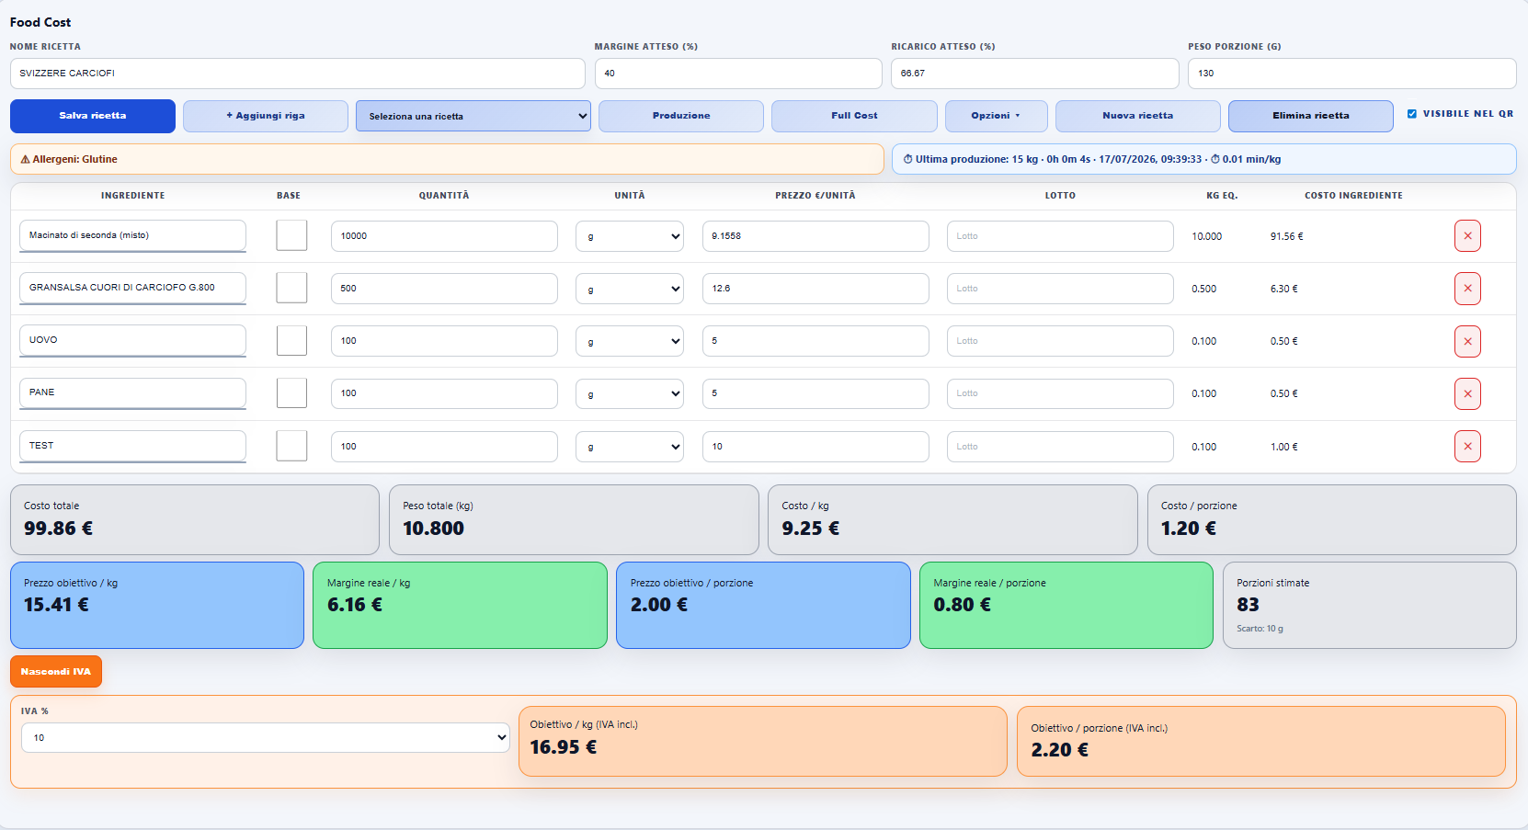Viewport: 1528px width, 830px height.
Task: Click the Allergeni: Glutine warning banner
Action: click(x=447, y=159)
